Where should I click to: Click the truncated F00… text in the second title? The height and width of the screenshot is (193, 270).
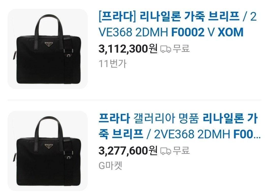pos(247,134)
